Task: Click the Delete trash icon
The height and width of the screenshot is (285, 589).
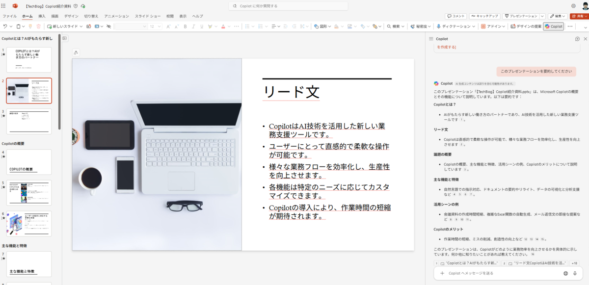Action: pos(38,26)
